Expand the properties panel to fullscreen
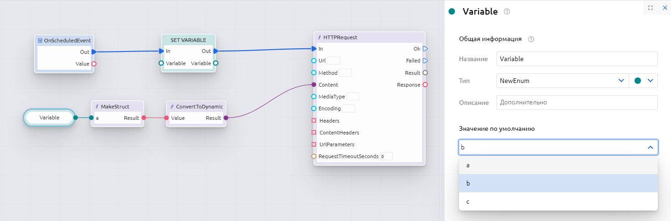This screenshot has width=671, height=221. click(650, 8)
